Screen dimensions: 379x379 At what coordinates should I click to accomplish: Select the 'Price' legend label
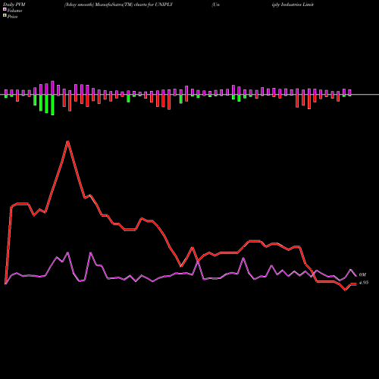[12, 17]
